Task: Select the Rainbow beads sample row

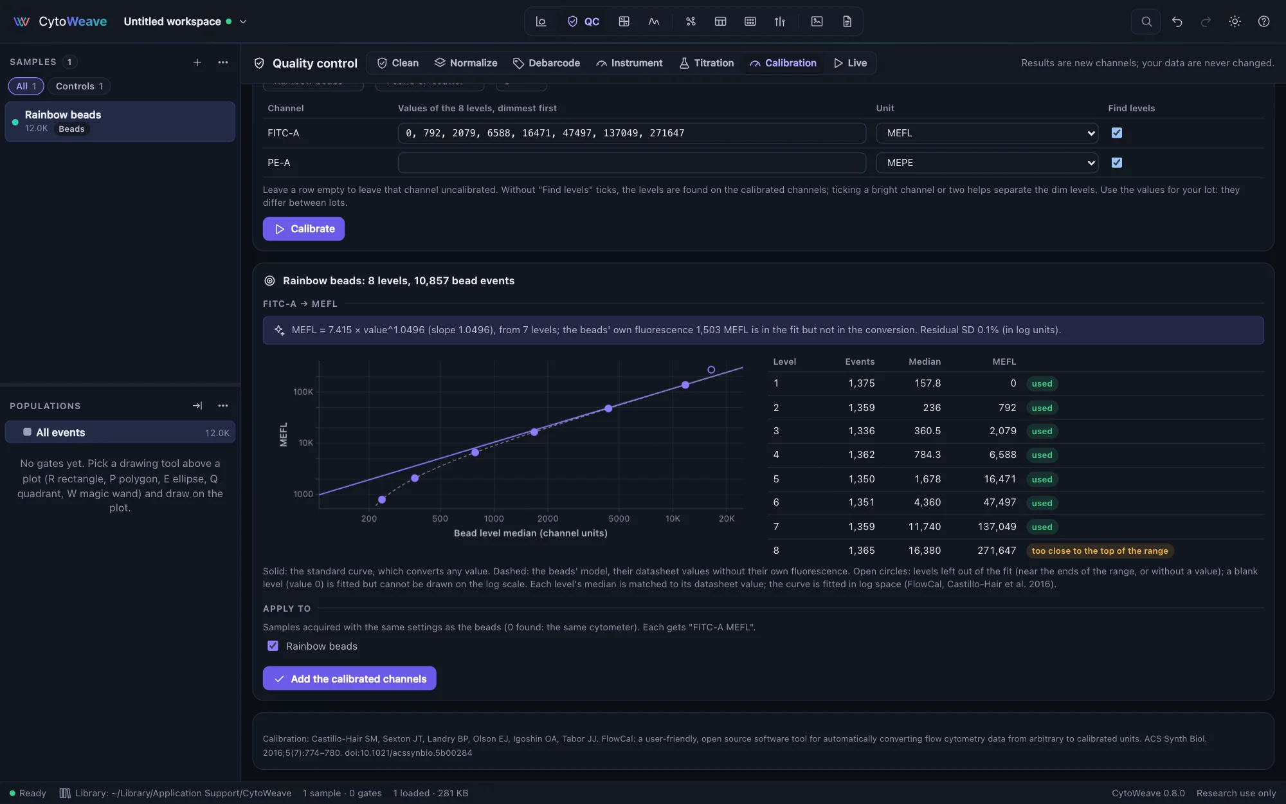Action: click(x=120, y=122)
